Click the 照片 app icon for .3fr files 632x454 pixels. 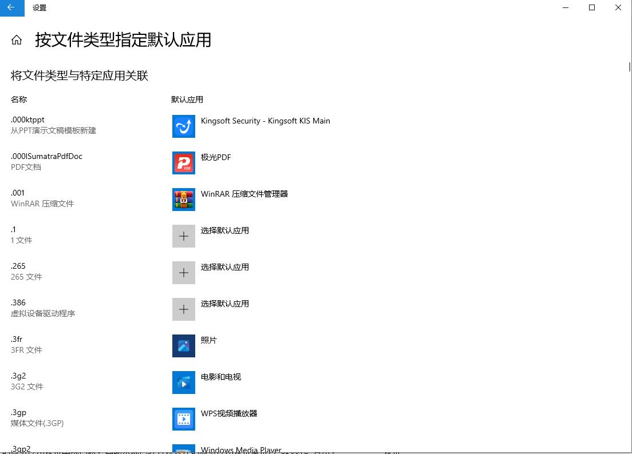[x=183, y=345]
